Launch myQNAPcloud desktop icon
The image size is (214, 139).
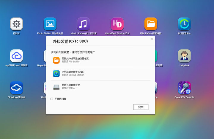(x=16, y=56)
